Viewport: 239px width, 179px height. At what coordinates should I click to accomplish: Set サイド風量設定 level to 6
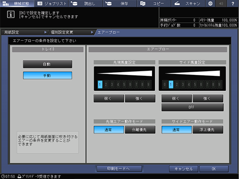(x=201, y=84)
